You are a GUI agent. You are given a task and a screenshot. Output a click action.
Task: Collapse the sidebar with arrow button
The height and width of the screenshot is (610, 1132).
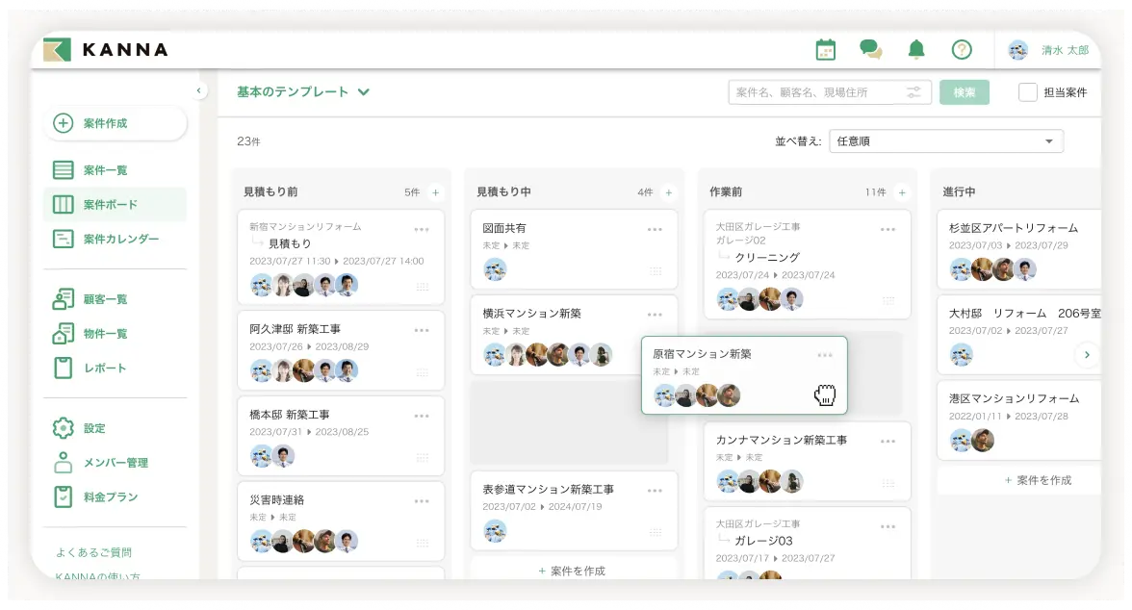pos(198,90)
